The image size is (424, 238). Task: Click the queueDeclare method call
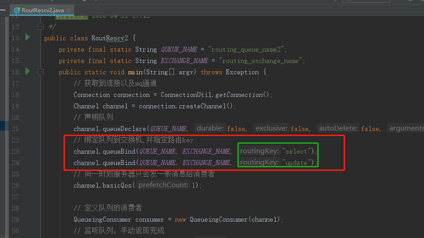(x=124, y=129)
